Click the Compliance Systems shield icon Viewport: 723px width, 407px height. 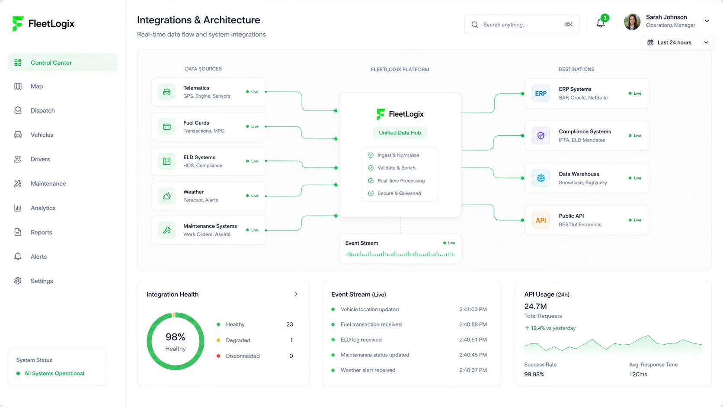click(x=541, y=136)
